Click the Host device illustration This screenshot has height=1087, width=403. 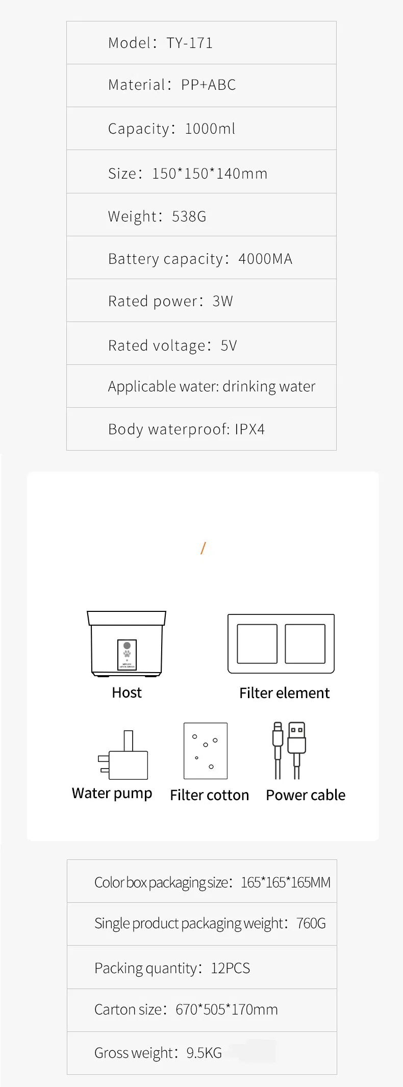pyautogui.click(x=127, y=644)
